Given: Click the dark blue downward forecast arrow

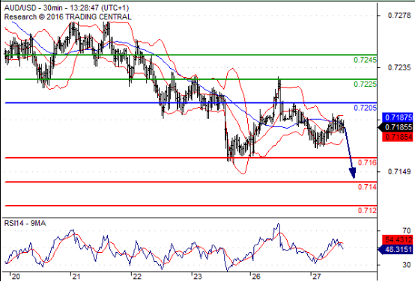Looking at the screenshot, I should [350, 153].
